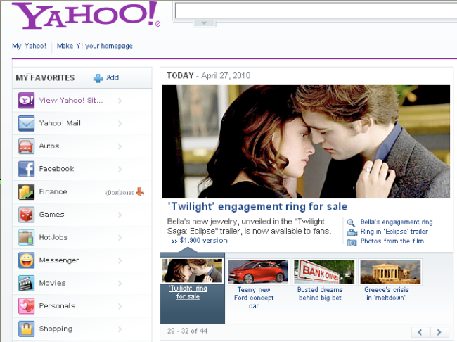Click the Dow Jones label text
The width and height of the screenshot is (457, 342).
pos(120,193)
